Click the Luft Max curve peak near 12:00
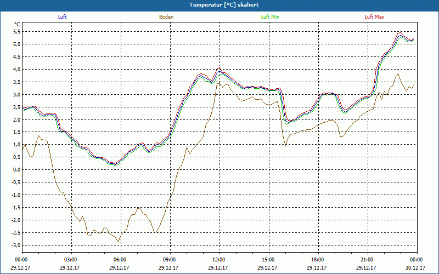Image resolution: width=439 pixels, height=274 pixels. tap(219, 68)
